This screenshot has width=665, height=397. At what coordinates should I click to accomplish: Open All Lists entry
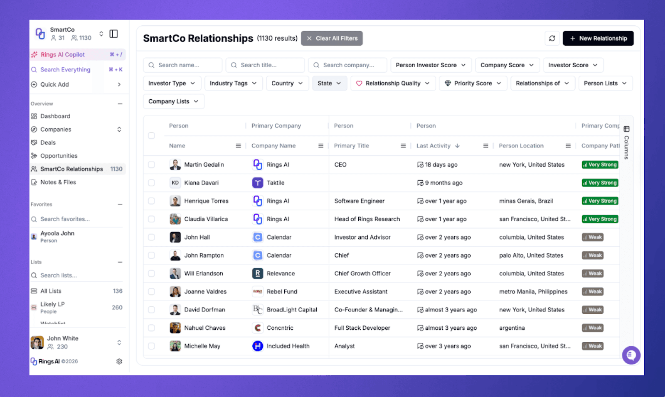[x=78, y=291]
